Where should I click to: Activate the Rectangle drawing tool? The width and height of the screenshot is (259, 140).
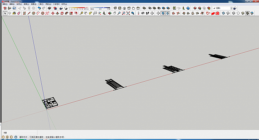[x=24, y=13]
